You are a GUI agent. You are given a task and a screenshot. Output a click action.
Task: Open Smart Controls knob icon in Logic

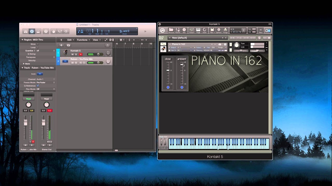coord(54,31)
